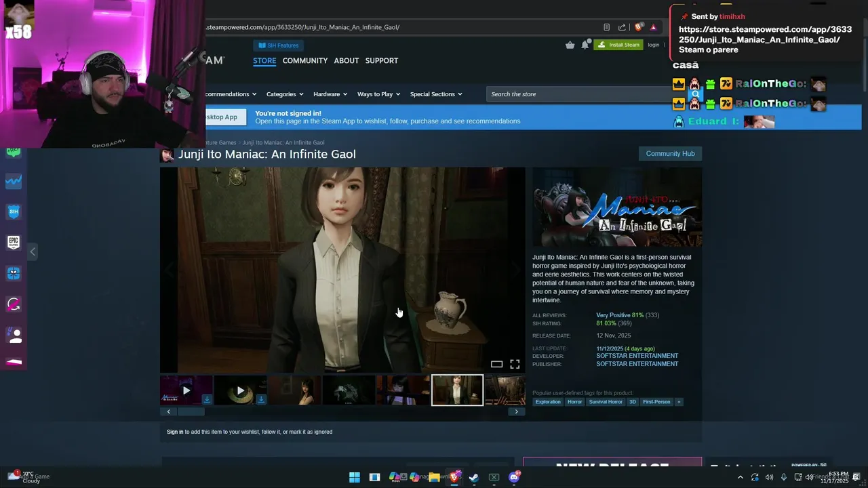Toggle theater mode on media viewer

pos(496,365)
